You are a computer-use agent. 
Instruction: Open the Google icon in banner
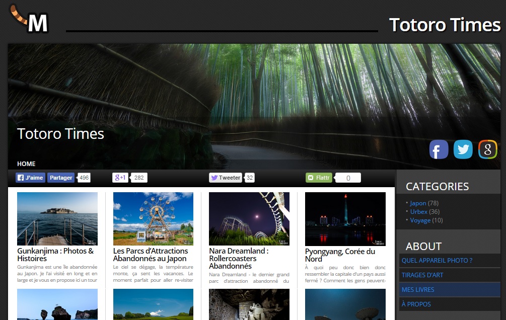click(x=487, y=149)
